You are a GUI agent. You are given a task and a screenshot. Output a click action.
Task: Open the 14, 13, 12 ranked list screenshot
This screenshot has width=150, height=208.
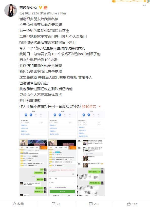coord(91,154)
